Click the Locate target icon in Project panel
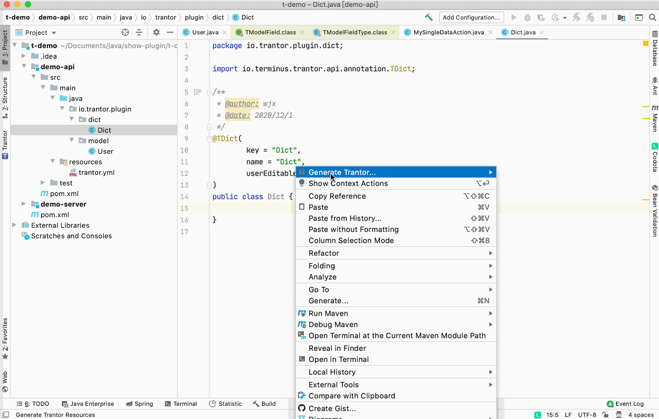Viewport: 659px width, 419px height. coord(125,32)
